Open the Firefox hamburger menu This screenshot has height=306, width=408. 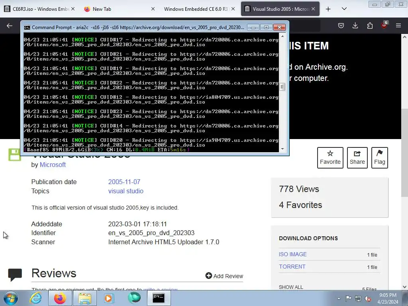point(398,25)
